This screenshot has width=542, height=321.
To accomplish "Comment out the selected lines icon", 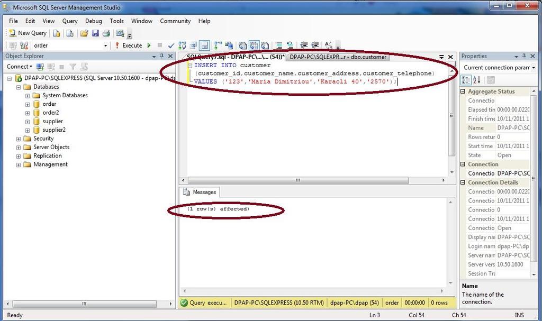I will (279, 45).
